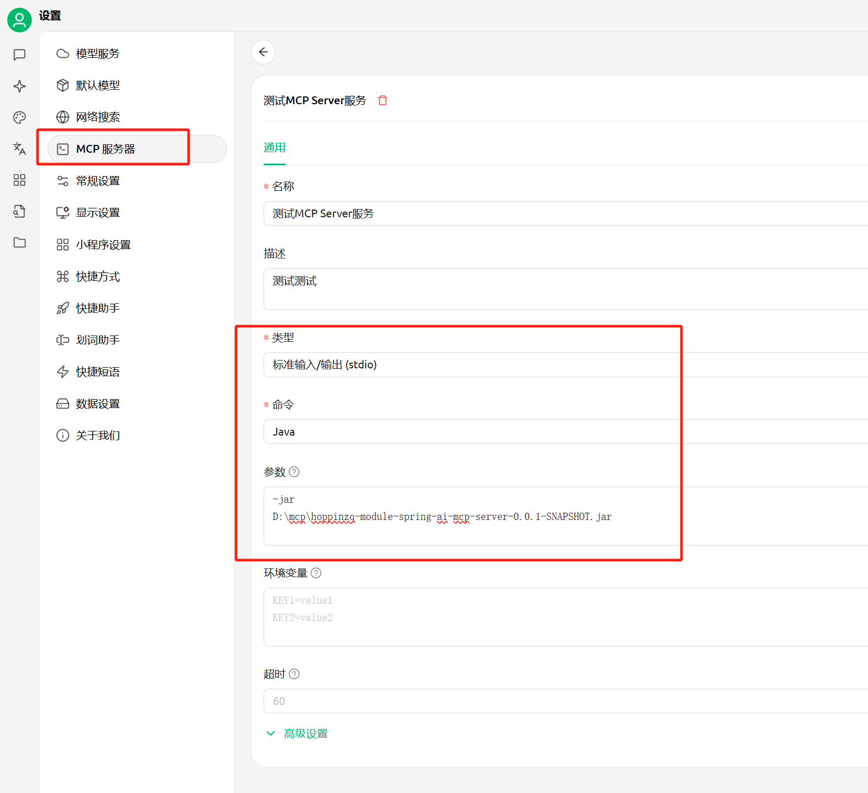Viewport: 868px width, 793px height.
Task: Open the palette painting sidebar icon
Action: [x=19, y=117]
